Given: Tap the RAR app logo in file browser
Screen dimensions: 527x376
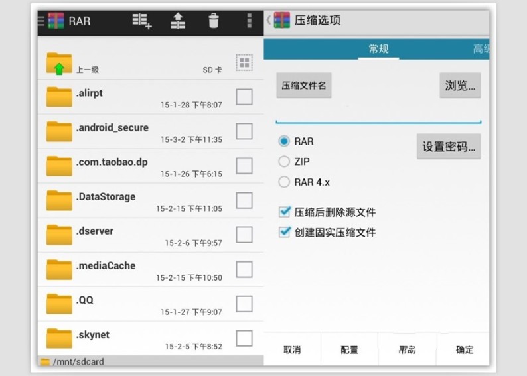Looking at the screenshot, I should click(x=56, y=21).
